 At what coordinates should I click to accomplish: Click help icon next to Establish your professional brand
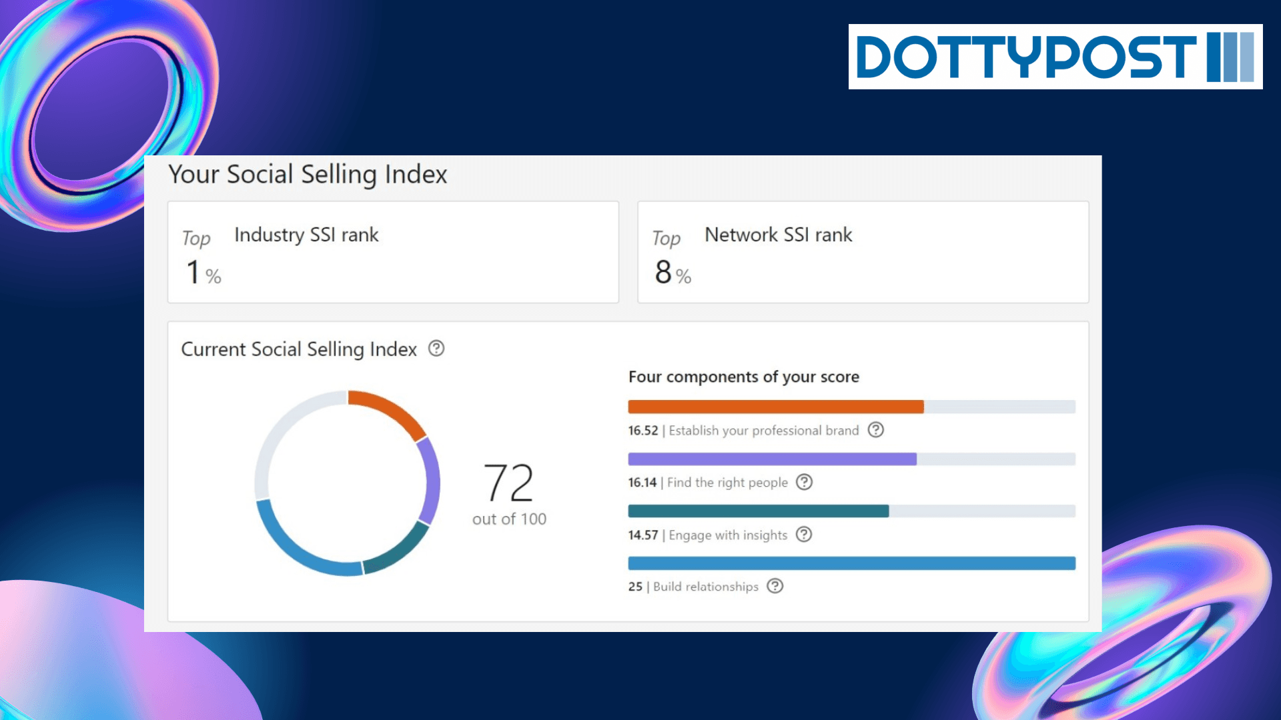tap(875, 430)
